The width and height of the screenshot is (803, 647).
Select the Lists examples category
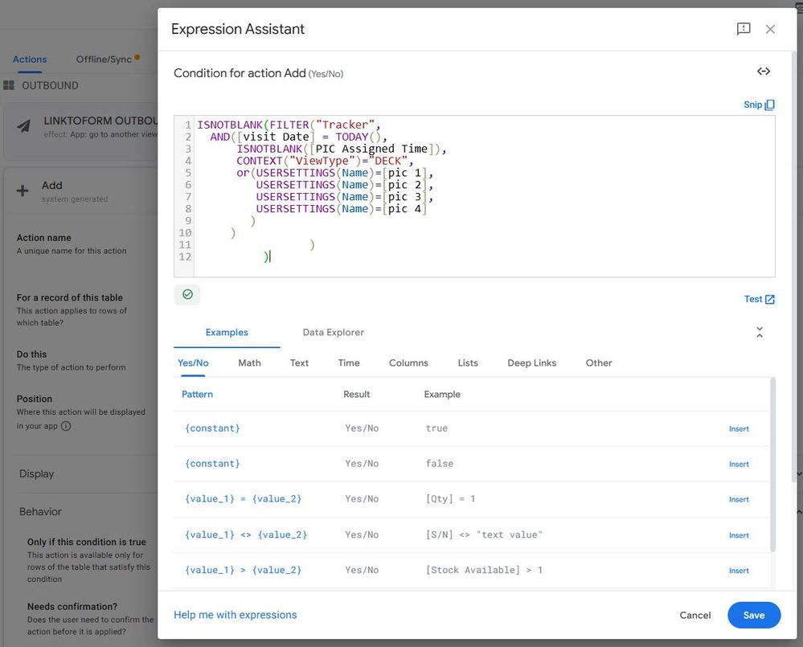[x=468, y=363]
